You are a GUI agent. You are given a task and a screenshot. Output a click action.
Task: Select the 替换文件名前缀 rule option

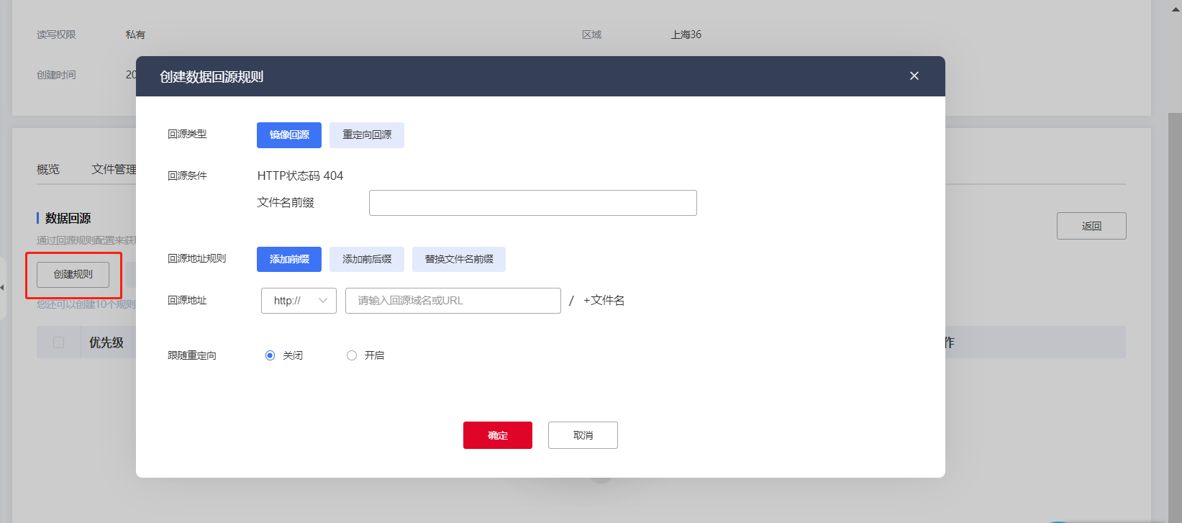pos(459,260)
